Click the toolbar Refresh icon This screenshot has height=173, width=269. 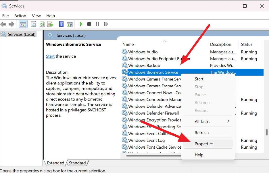point(42,24)
